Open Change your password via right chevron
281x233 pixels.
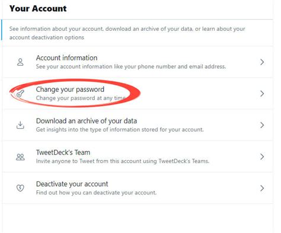[262, 94]
